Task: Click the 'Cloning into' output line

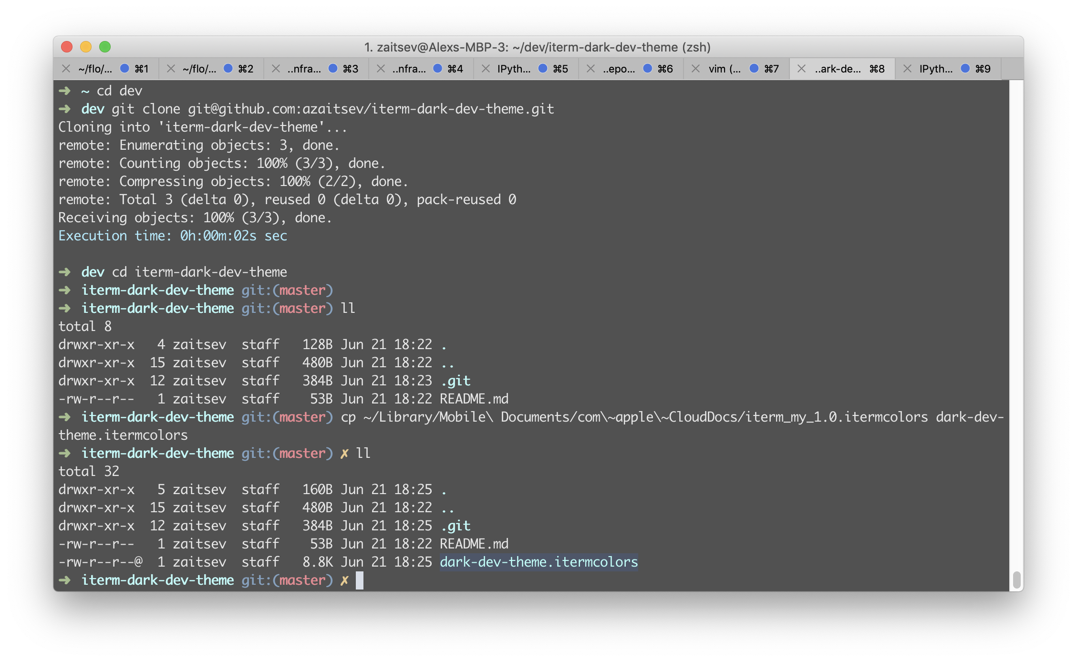Action: pyautogui.click(x=203, y=127)
